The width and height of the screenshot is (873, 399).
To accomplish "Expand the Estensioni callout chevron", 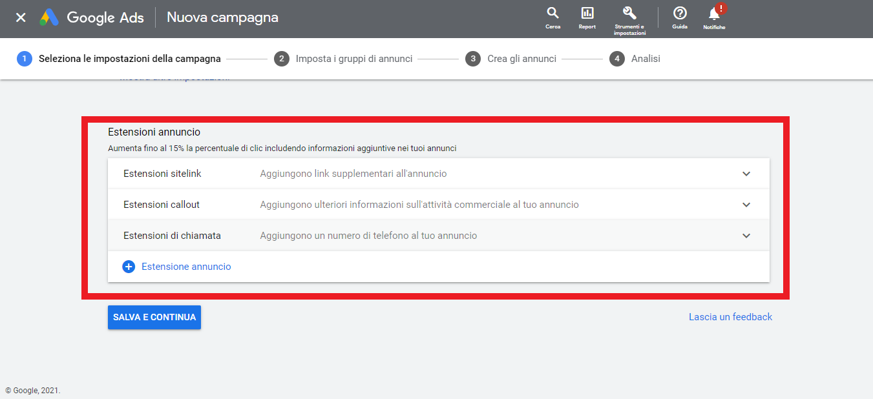I will click(746, 205).
